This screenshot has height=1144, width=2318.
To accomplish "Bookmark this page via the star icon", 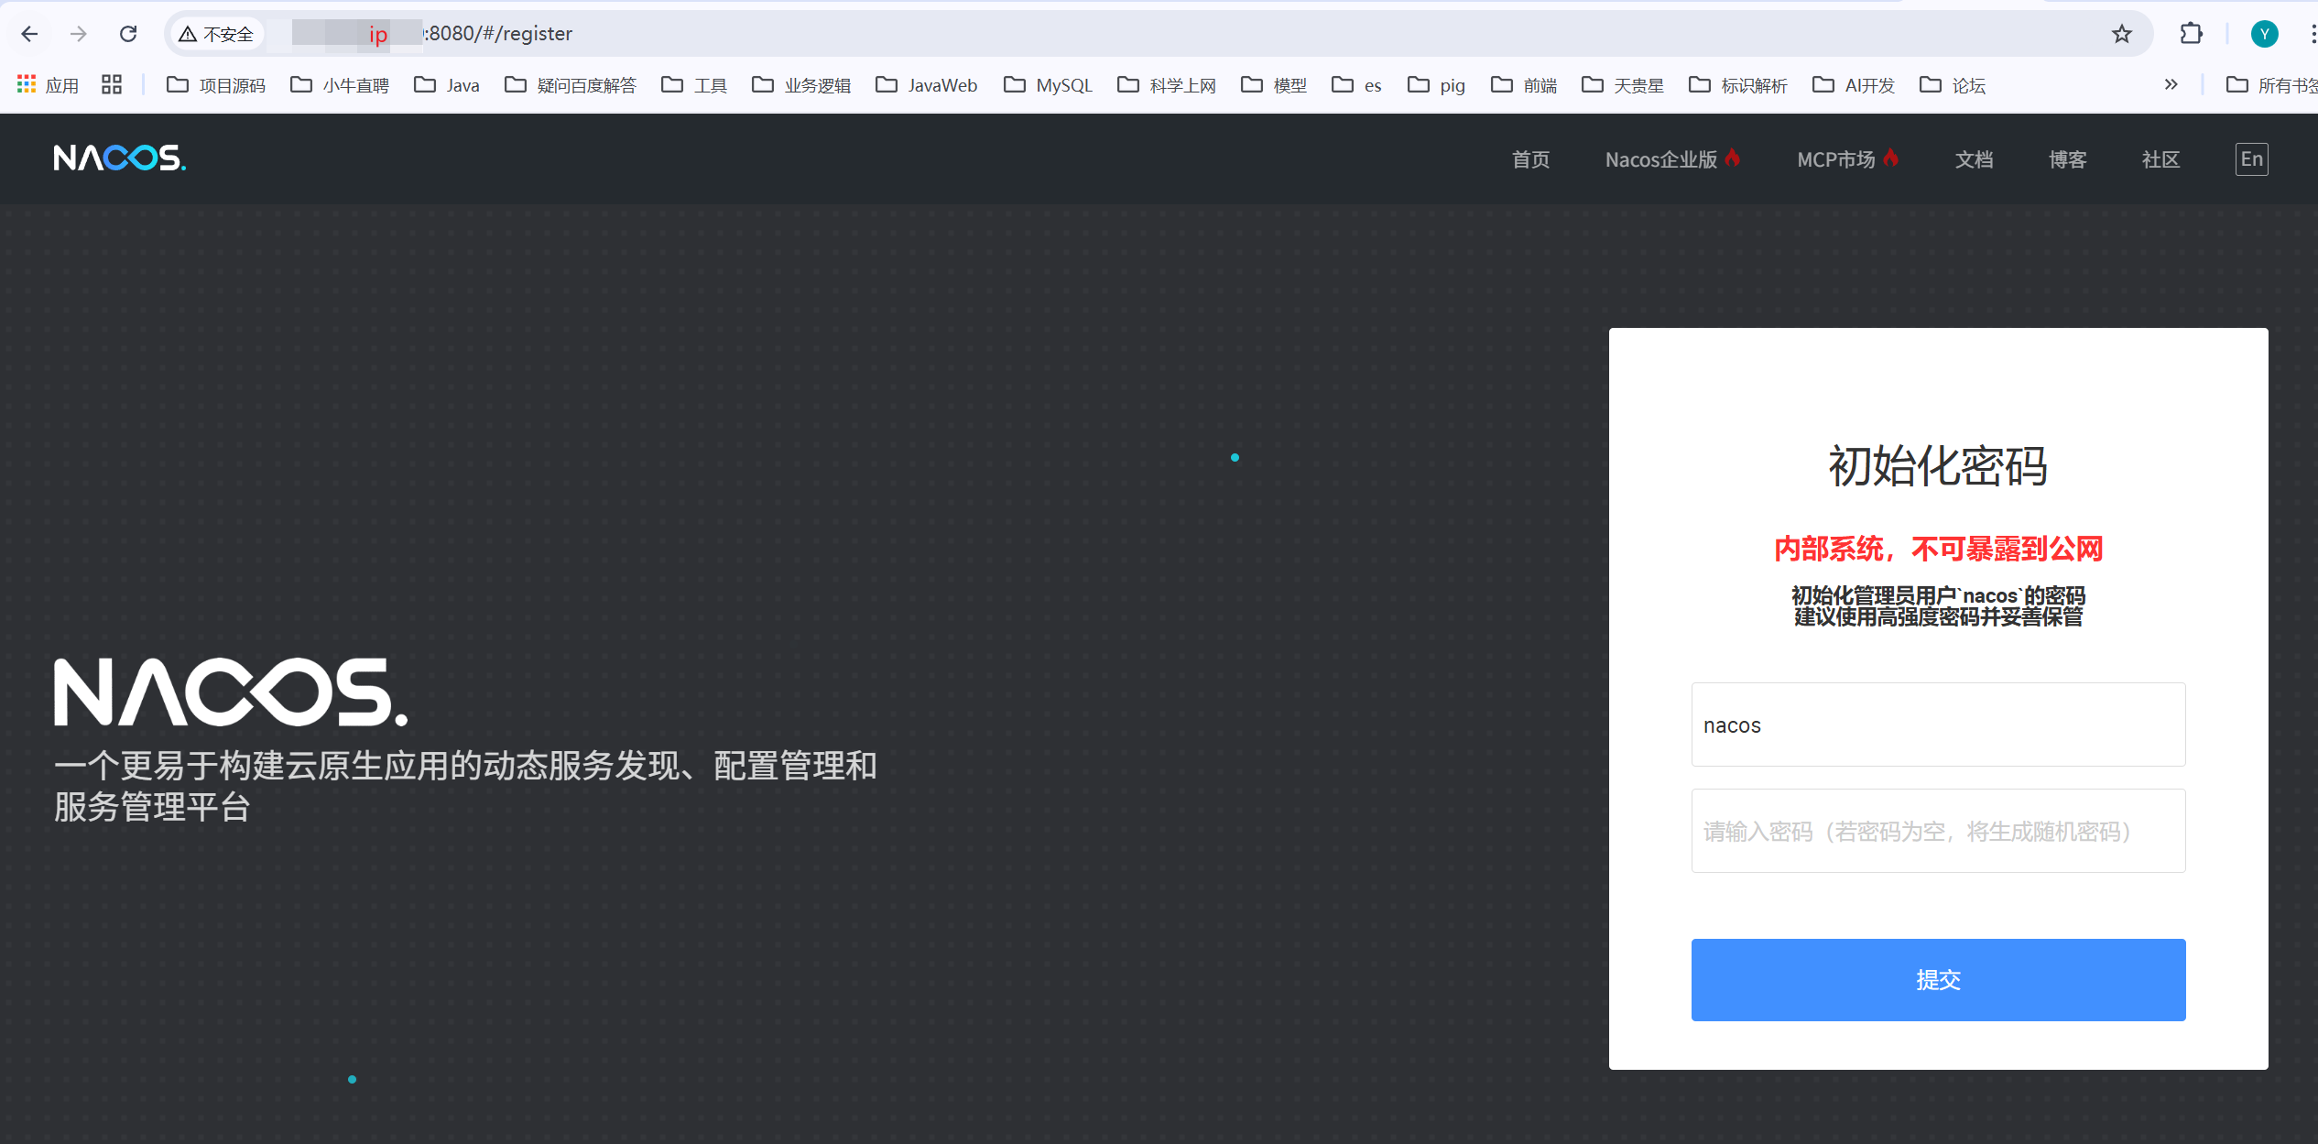I will (2121, 33).
